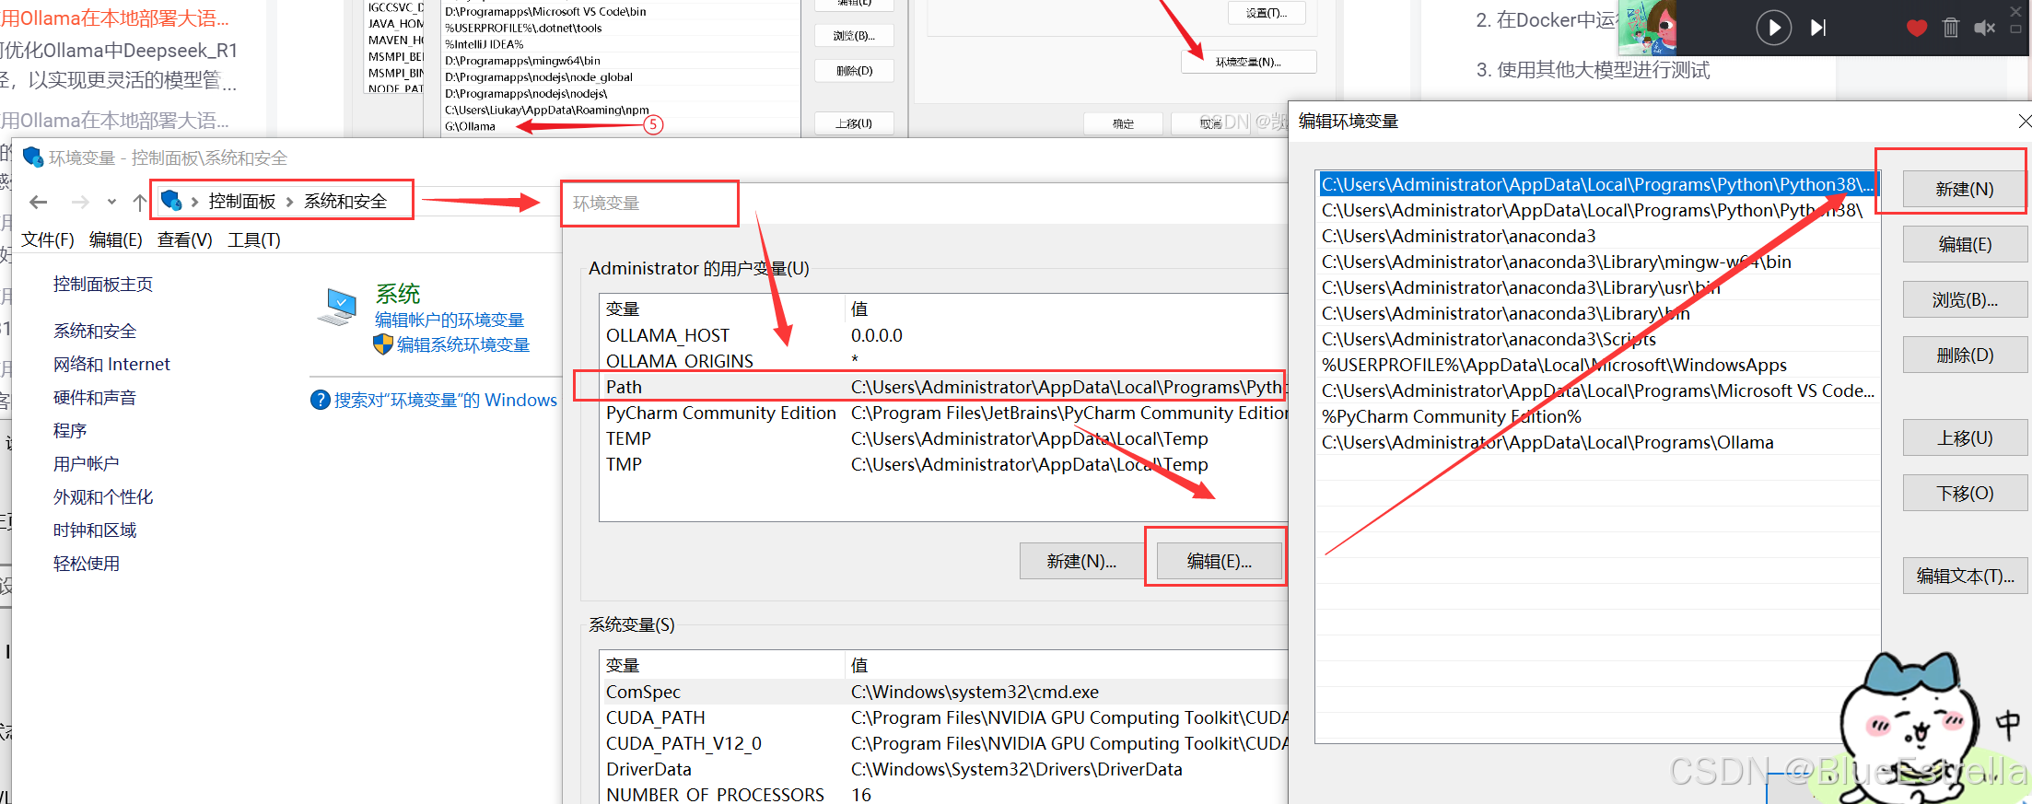Open 用户帐户 category
This screenshot has height=804, width=2032.
click(x=87, y=464)
